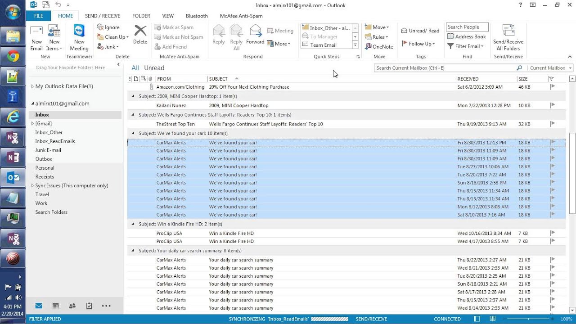Screen dimensions: 576x324
Task: Open the Receipts folder
Action: coord(45,176)
